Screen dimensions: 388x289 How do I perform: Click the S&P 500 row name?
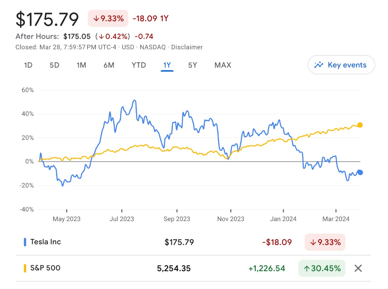[x=45, y=268]
